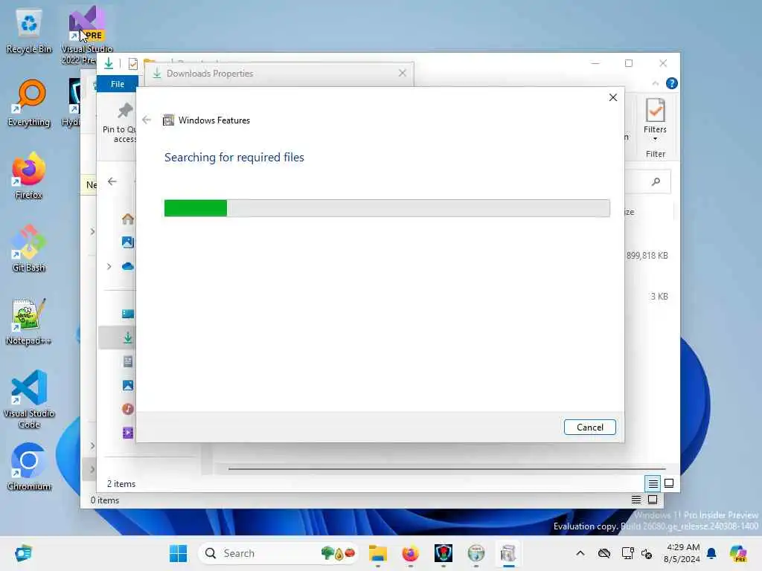Collapse the Explorer ribbon chevron
Viewport: 762px width, 571px height.
coord(655,83)
